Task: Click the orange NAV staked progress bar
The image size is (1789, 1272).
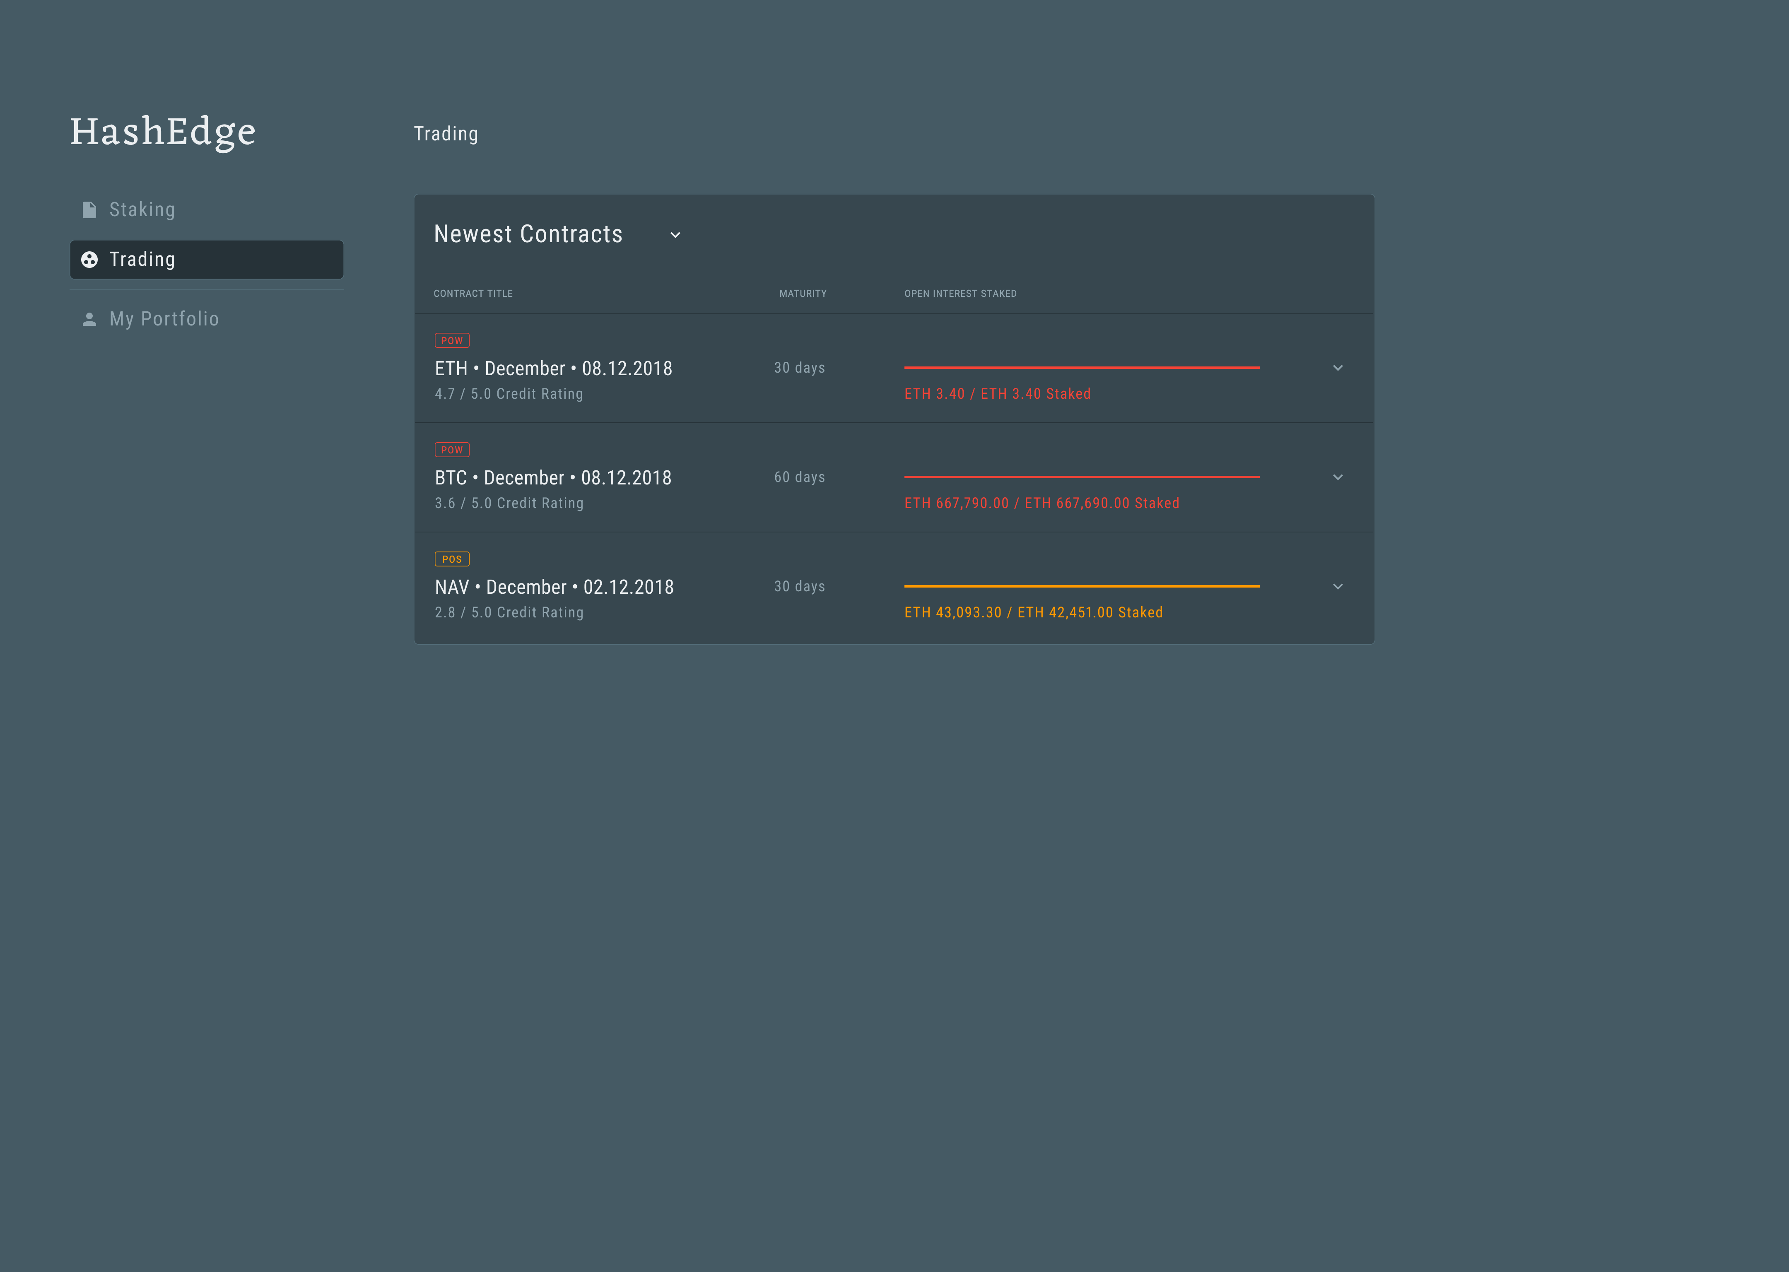Action: 1082,586
